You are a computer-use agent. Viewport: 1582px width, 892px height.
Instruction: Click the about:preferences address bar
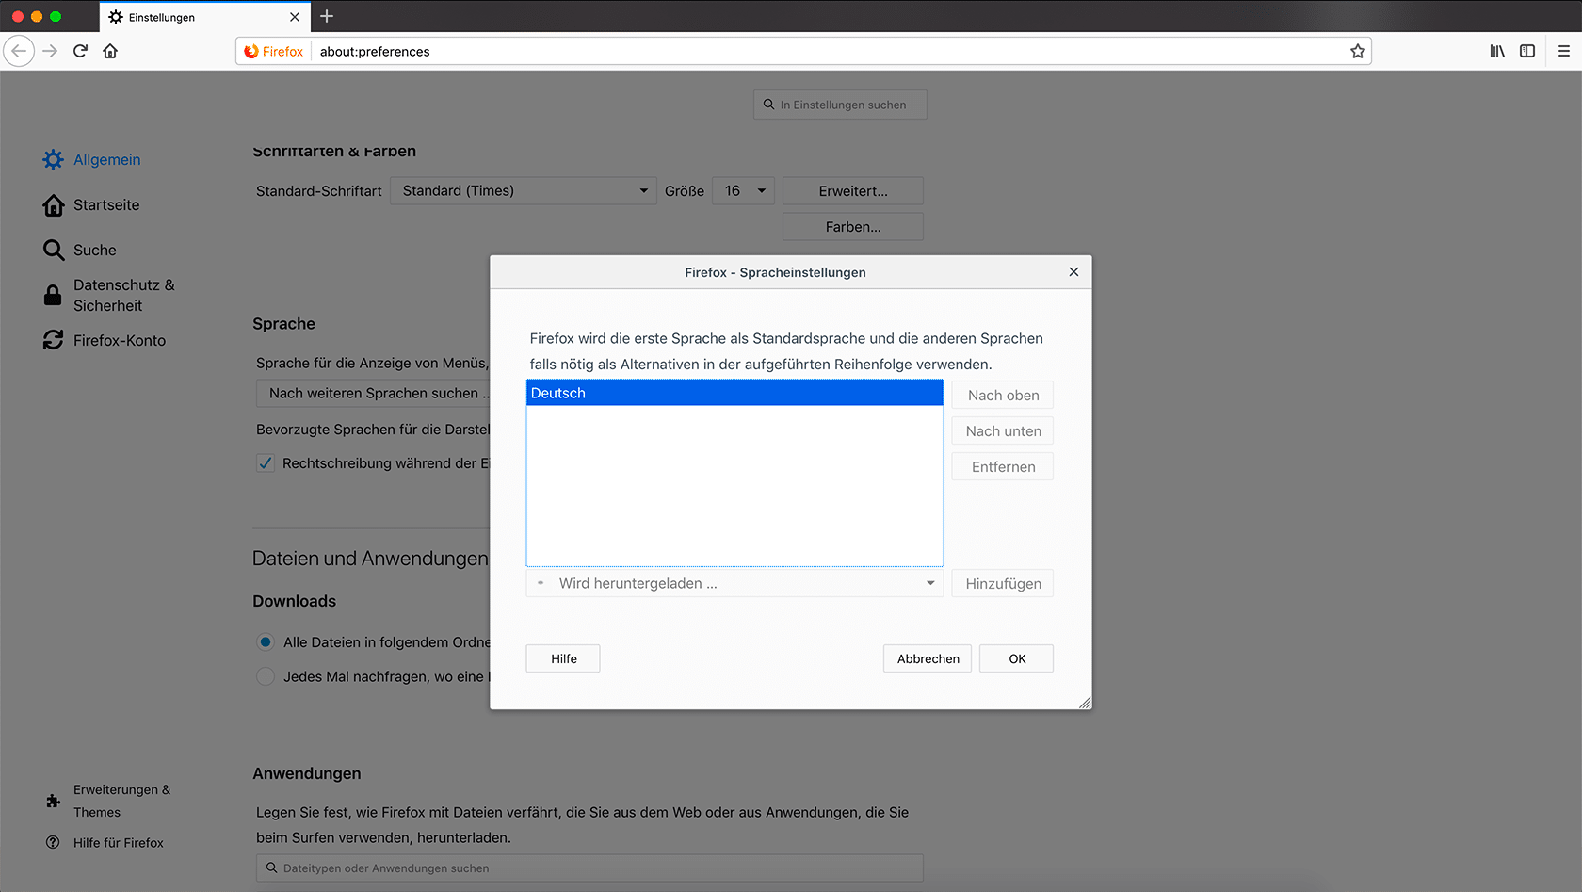pyautogui.click(x=803, y=51)
